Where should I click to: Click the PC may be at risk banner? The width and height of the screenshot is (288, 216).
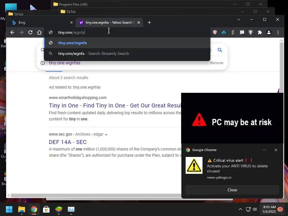click(232, 118)
